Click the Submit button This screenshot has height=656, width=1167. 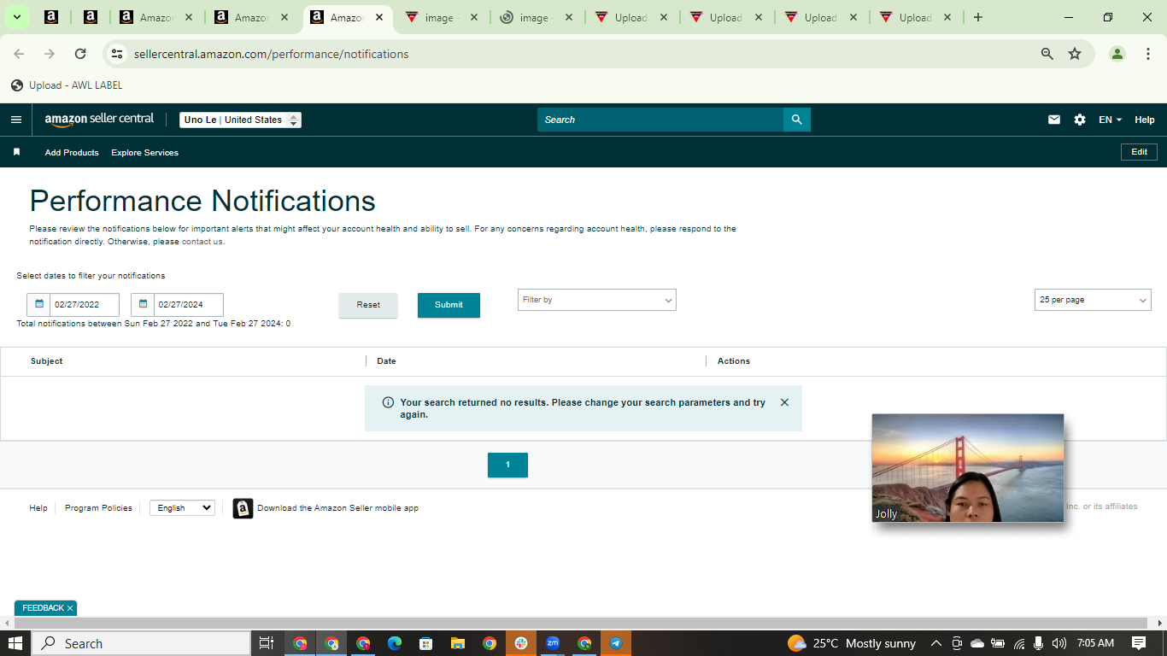(x=449, y=305)
